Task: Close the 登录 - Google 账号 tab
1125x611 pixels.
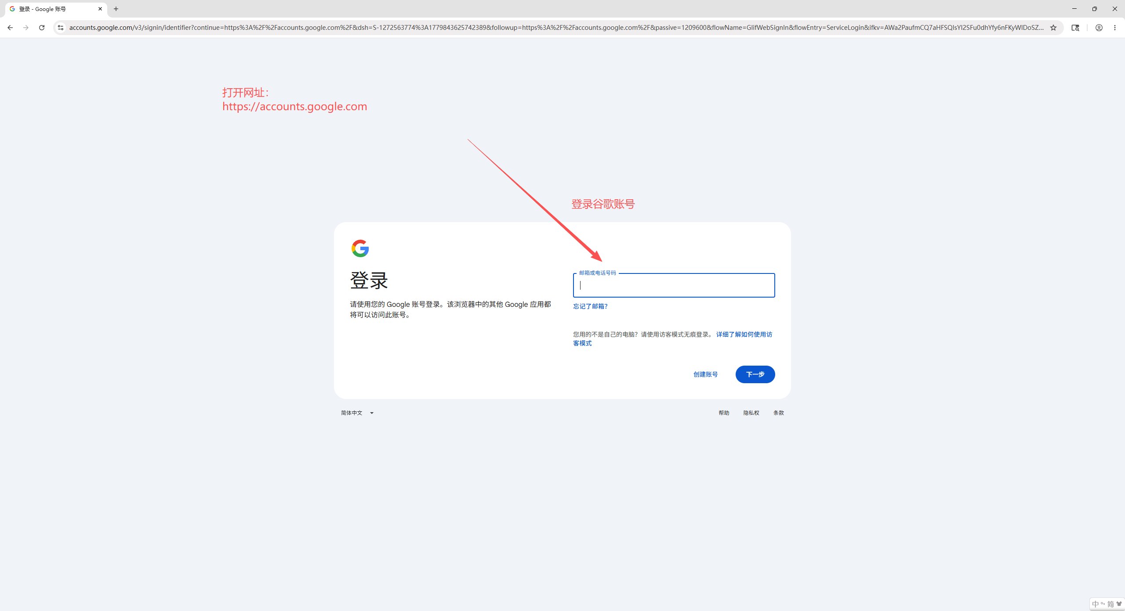Action: coord(100,9)
